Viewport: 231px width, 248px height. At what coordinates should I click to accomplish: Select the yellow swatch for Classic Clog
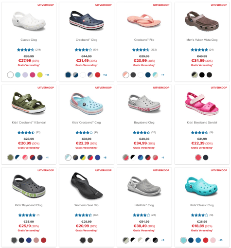coord(40,75)
